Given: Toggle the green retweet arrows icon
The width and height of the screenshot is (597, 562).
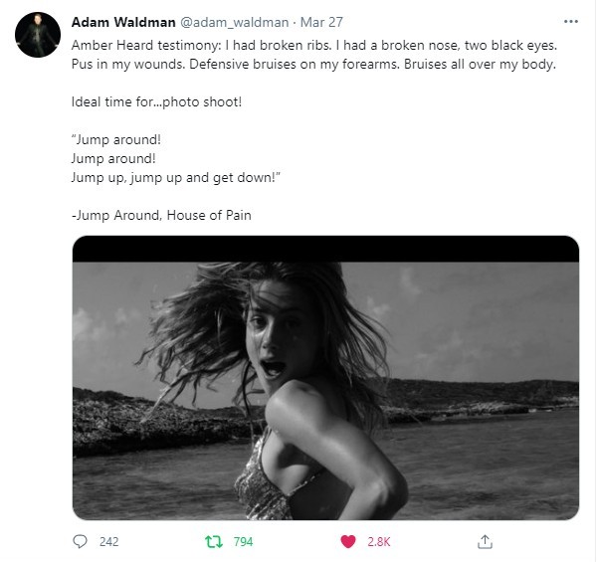Looking at the screenshot, I should click(x=214, y=541).
